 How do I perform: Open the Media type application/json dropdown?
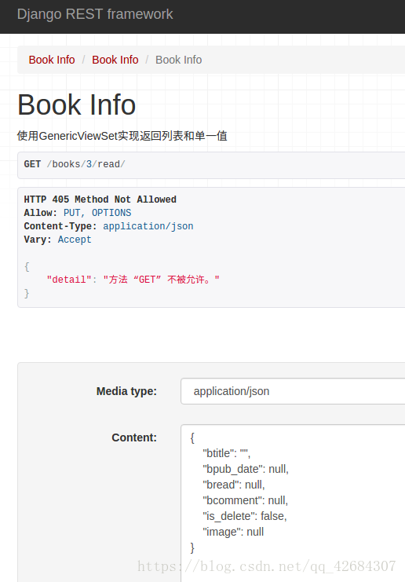pos(293,391)
